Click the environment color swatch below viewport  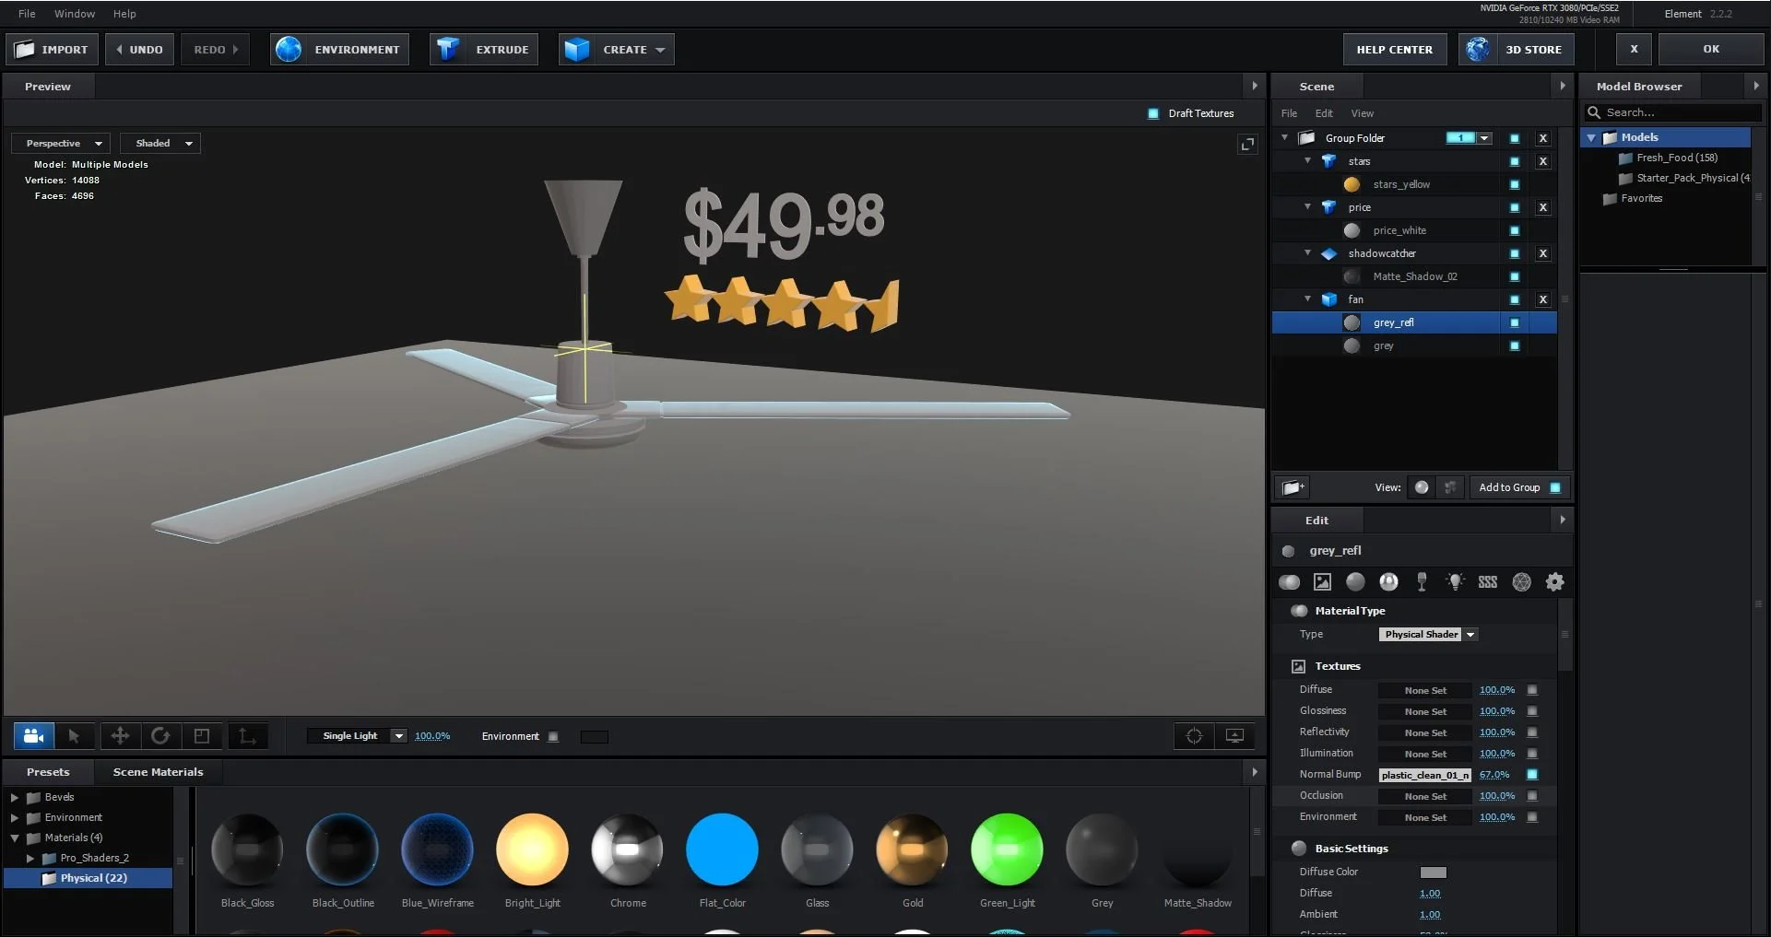[x=595, y=736]
